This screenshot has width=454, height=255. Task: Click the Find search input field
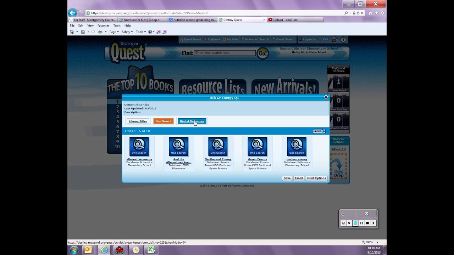pyautogui.click(x=225, y=53)
